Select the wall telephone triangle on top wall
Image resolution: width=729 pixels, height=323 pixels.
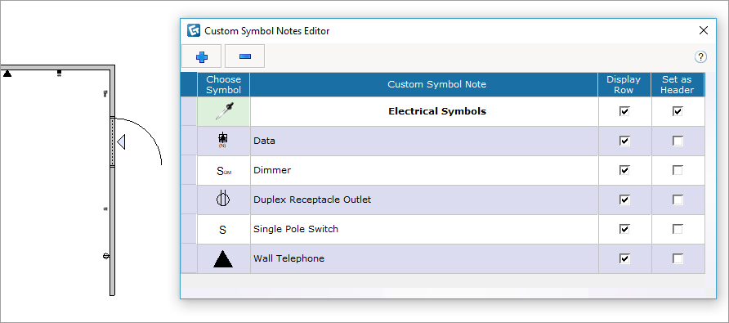7,74
